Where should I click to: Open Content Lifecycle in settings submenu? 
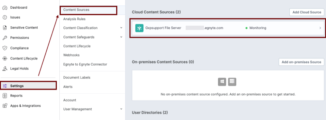[x=77, y=46]
